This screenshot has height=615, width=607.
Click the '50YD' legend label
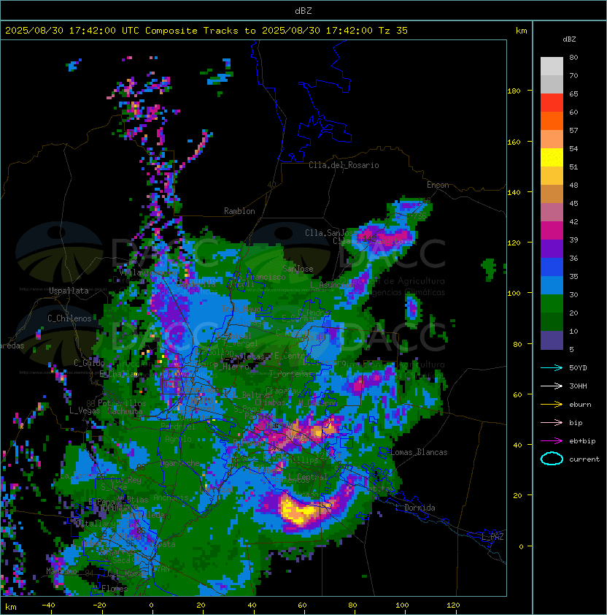(578, 368)
